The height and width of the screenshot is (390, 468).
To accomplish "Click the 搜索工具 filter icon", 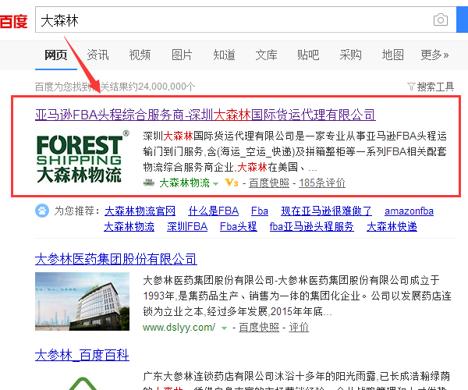I will click(411, 87).
